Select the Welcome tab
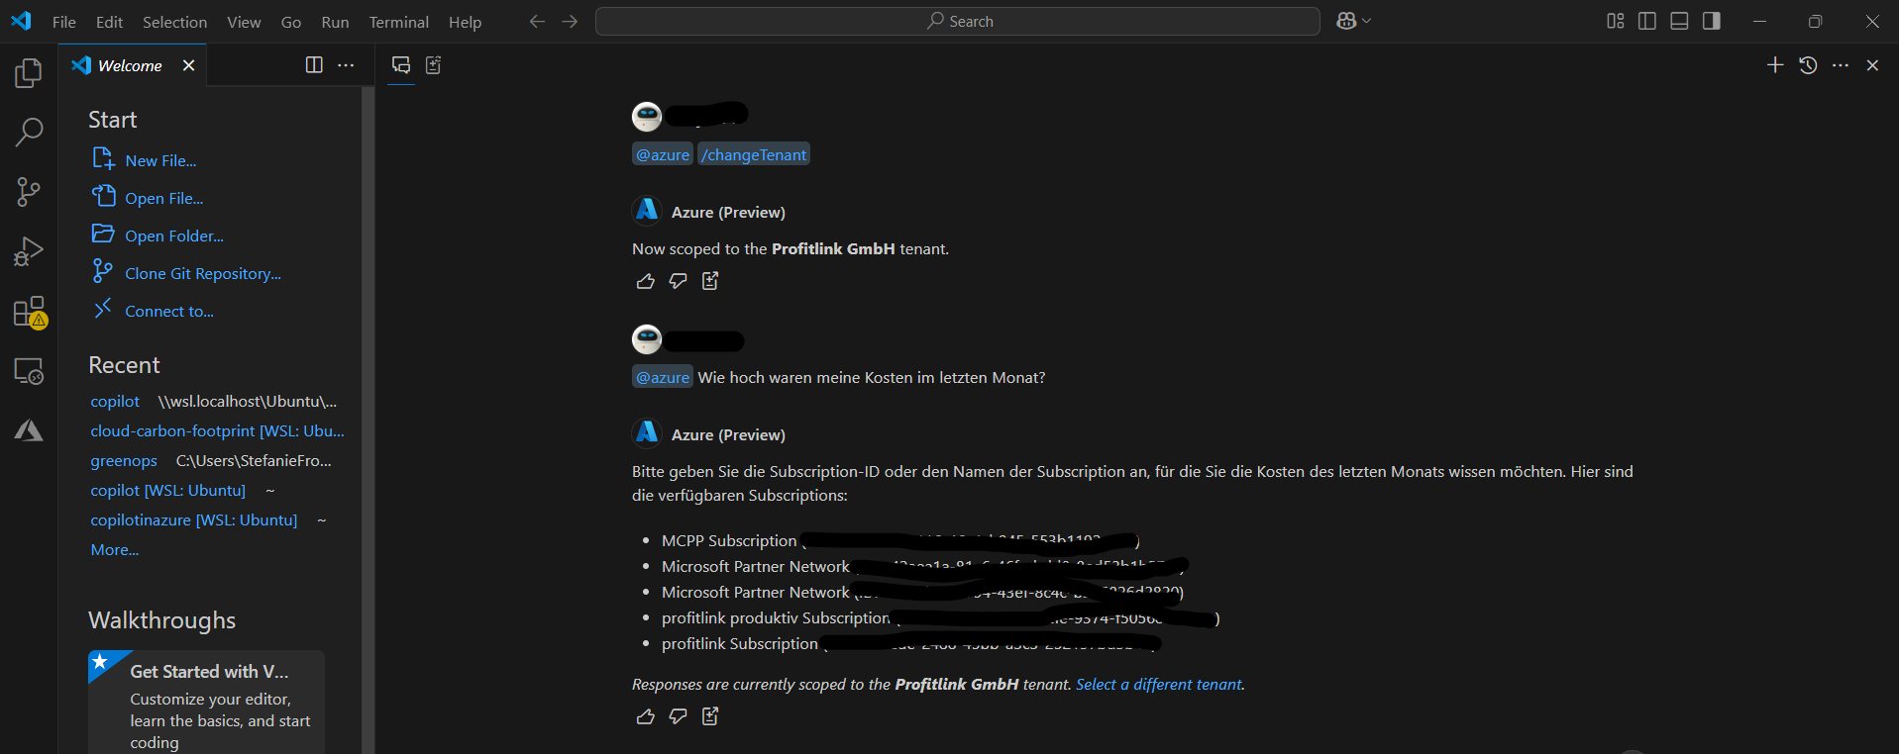The width and height of the screenshot is (1899, 754). (131, 65)
